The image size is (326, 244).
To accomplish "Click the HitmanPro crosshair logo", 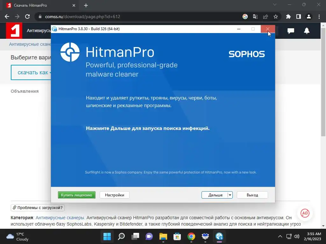I will tap(70, 52).
